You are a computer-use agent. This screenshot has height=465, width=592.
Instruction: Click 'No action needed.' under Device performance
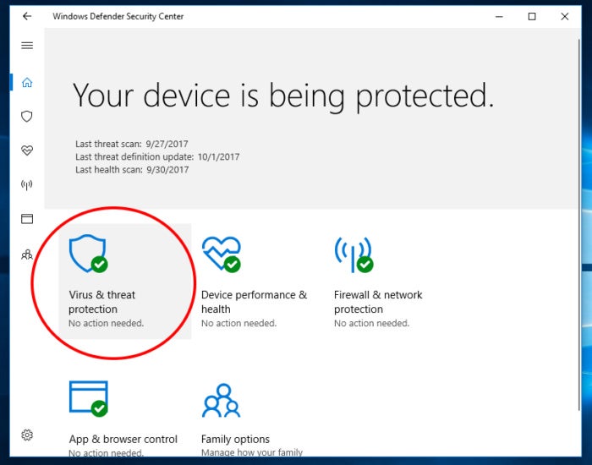click(238, 323)
